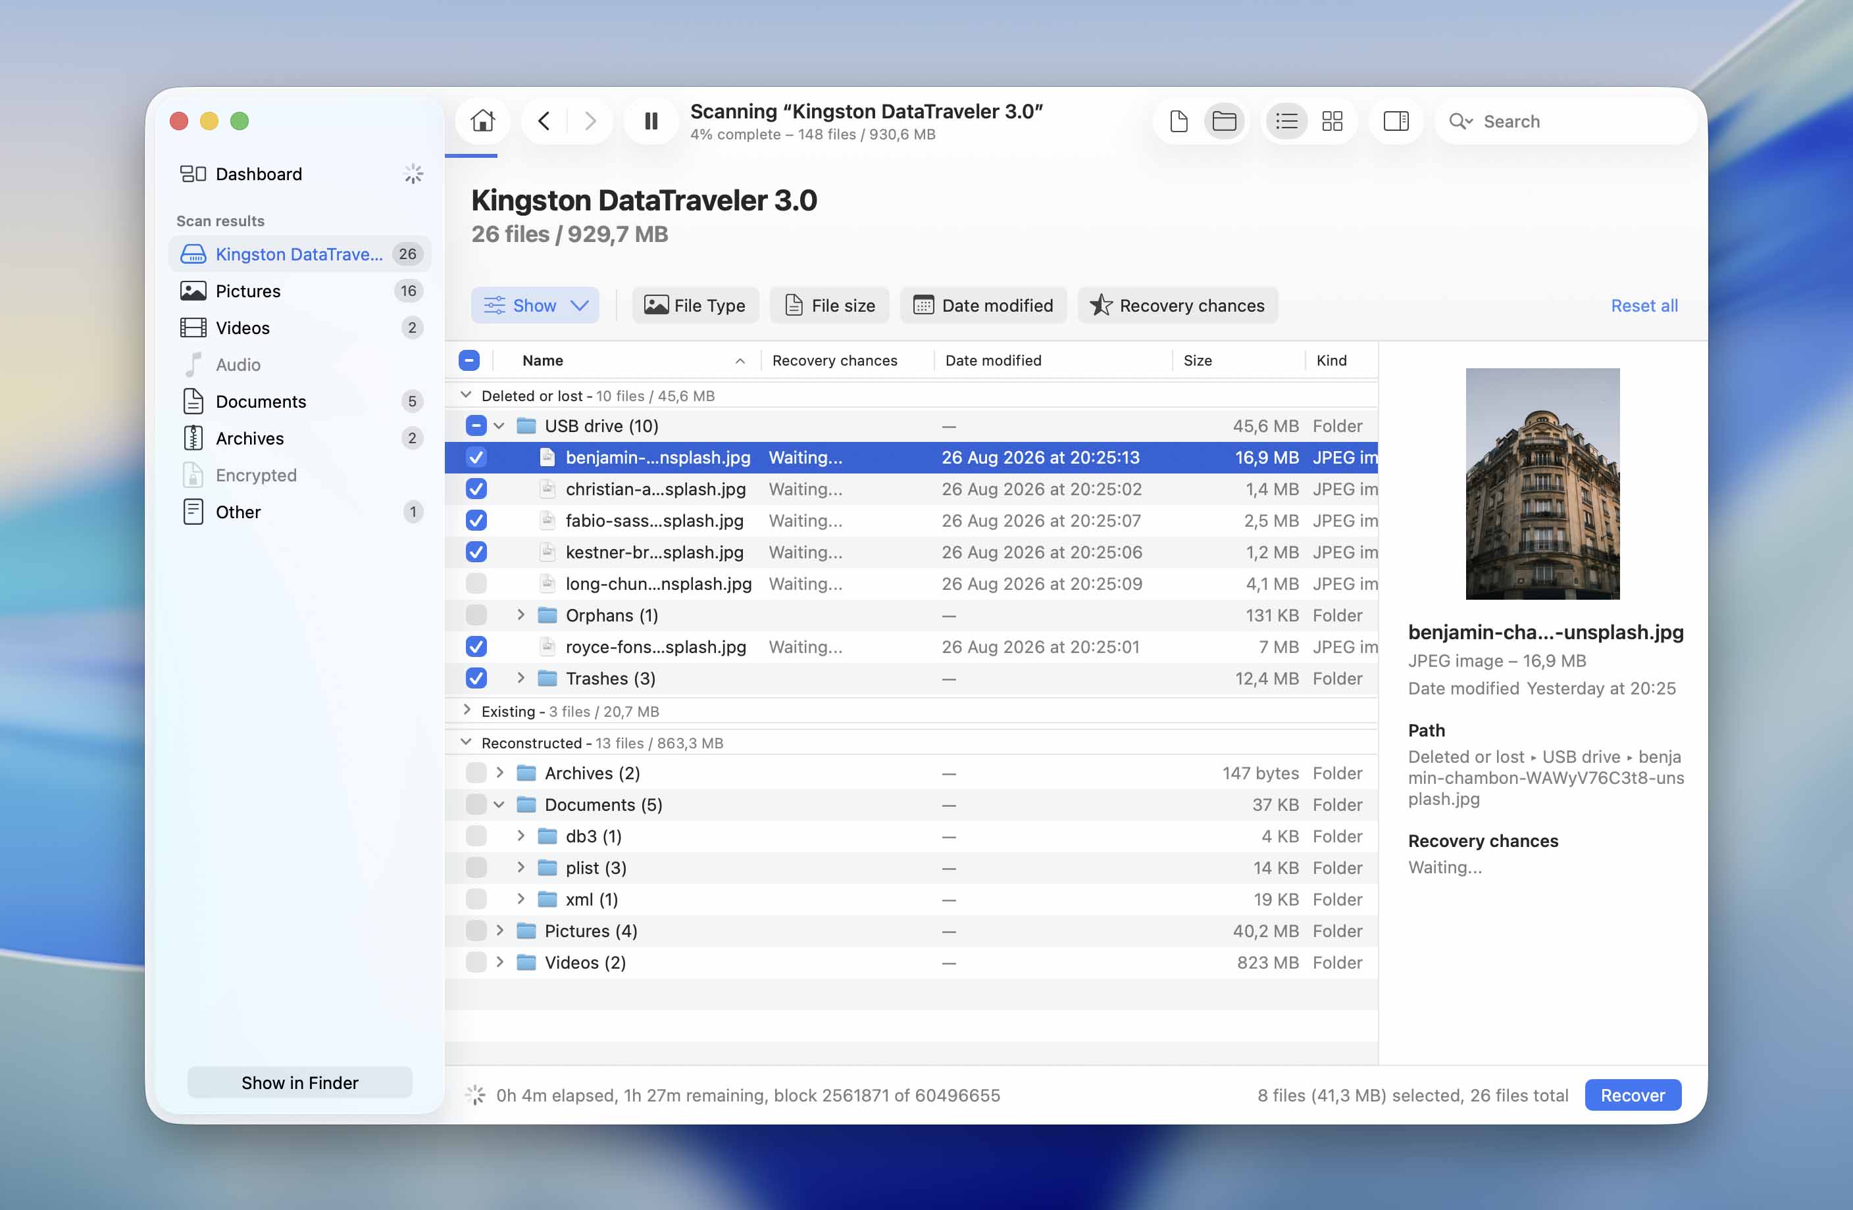Uncheck christian-a...splash.jpg checkbox
The width and height of the screenshot is (1853, 1210).
(476, 489)
